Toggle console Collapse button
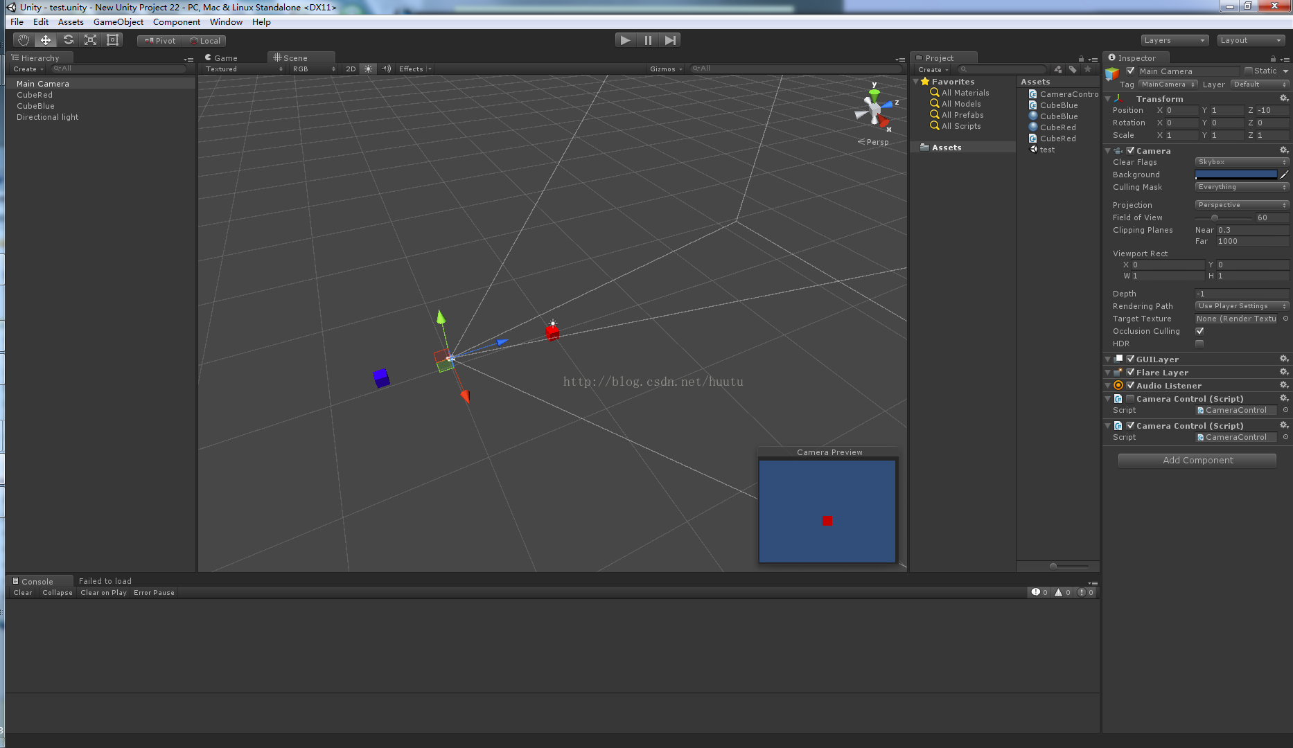The width and height of the screenshot is (1293, 748). click(x=58, y=592)
